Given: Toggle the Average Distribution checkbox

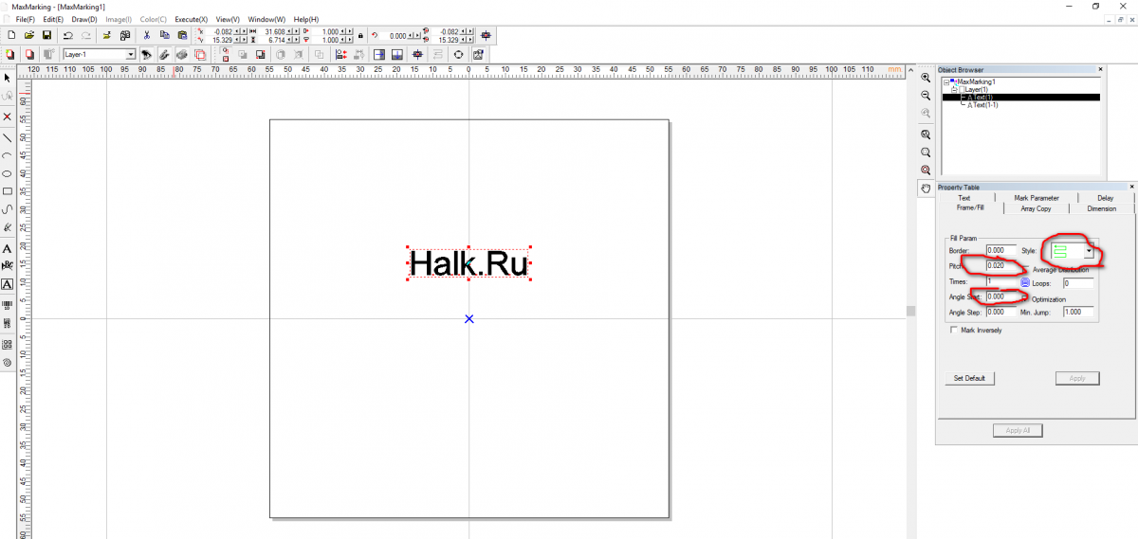Looking at the screenshot, I should tap(1026, 270).
